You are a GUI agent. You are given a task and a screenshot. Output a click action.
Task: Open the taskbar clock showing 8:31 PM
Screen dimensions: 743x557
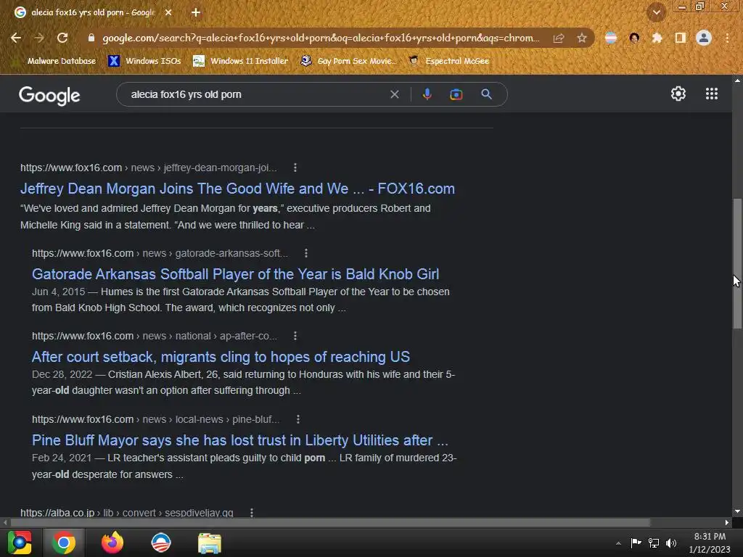710,542
